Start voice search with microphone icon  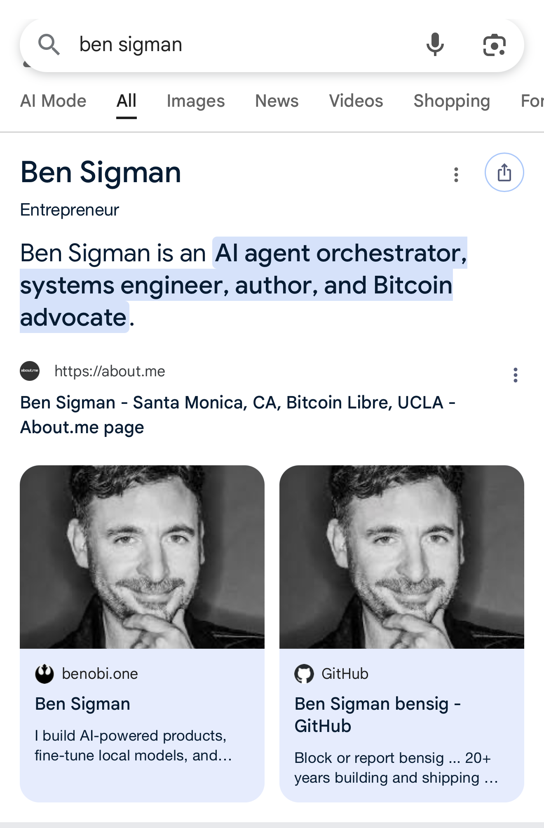pos(435,45)
